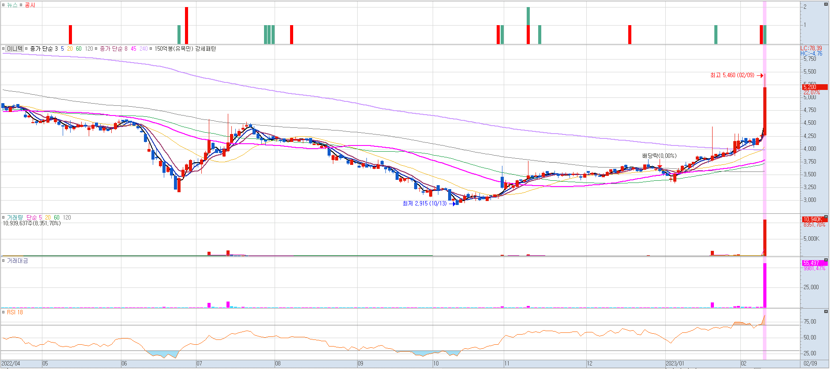Toggle the square marker before 이니텍
This screenshot has width=830, height=369.
point(4,48)
